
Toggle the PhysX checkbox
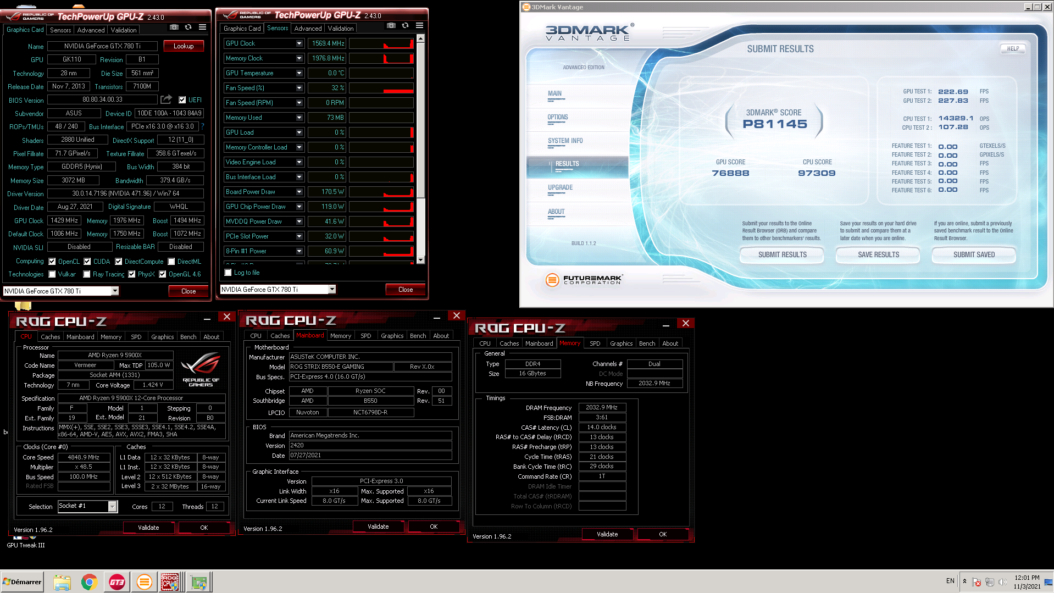[132, 274]
